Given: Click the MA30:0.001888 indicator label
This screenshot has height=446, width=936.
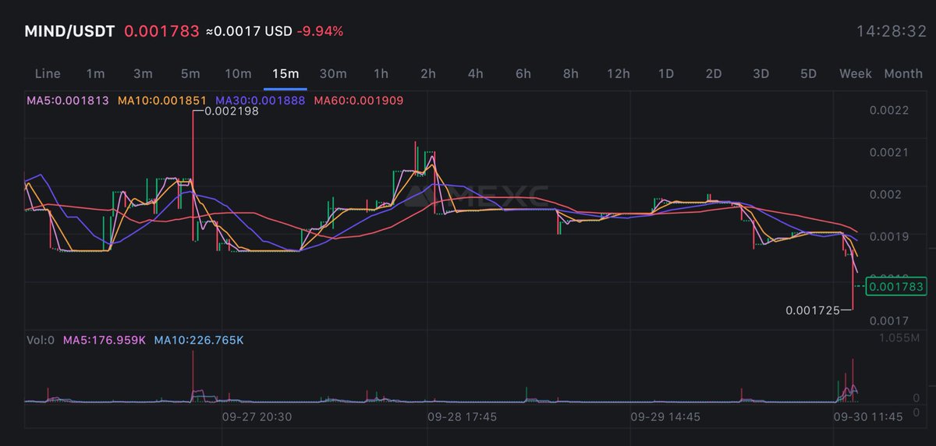Looking at the screenshot, I should (261, 101).
